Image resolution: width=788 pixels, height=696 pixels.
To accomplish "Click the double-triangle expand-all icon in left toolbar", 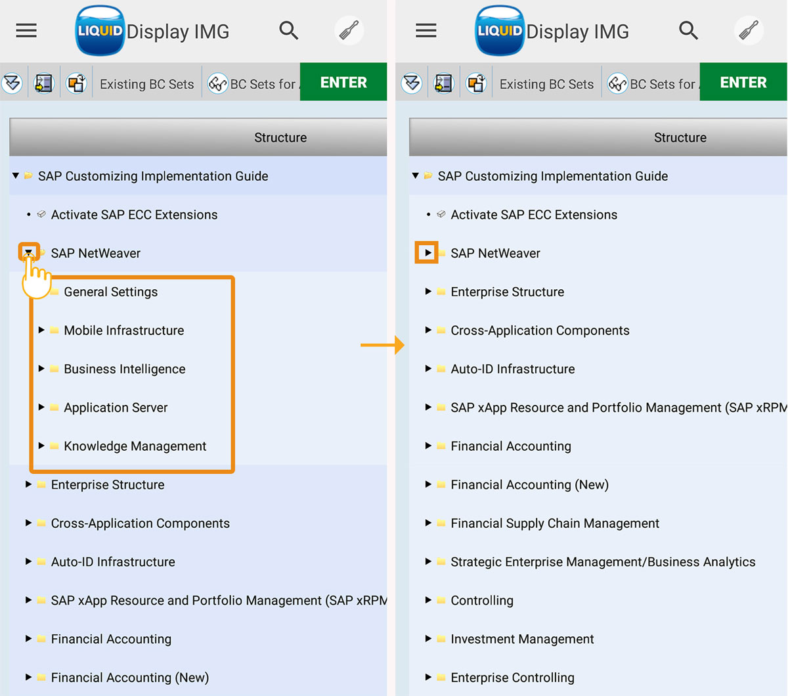I will pos(12,83).
